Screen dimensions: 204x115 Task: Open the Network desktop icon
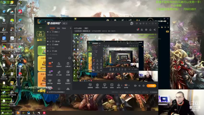(4, 13)
